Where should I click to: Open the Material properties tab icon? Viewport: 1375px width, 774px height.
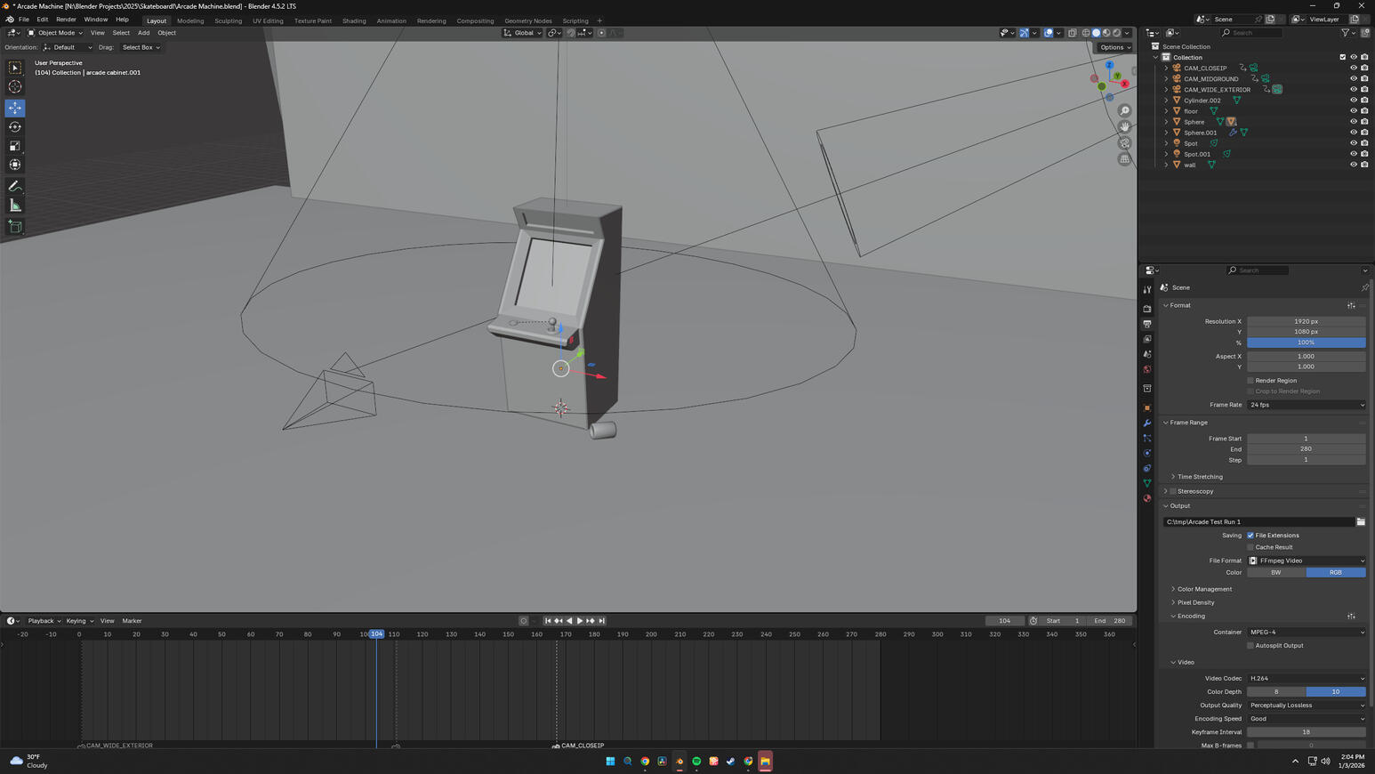(1147, 498)
